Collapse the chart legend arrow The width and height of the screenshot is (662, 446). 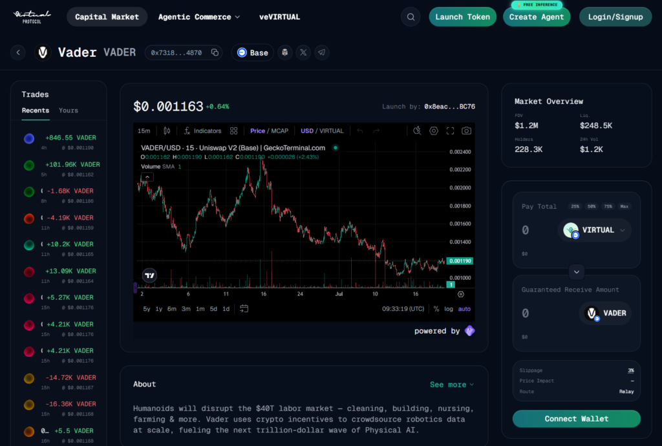click(147, 177)
